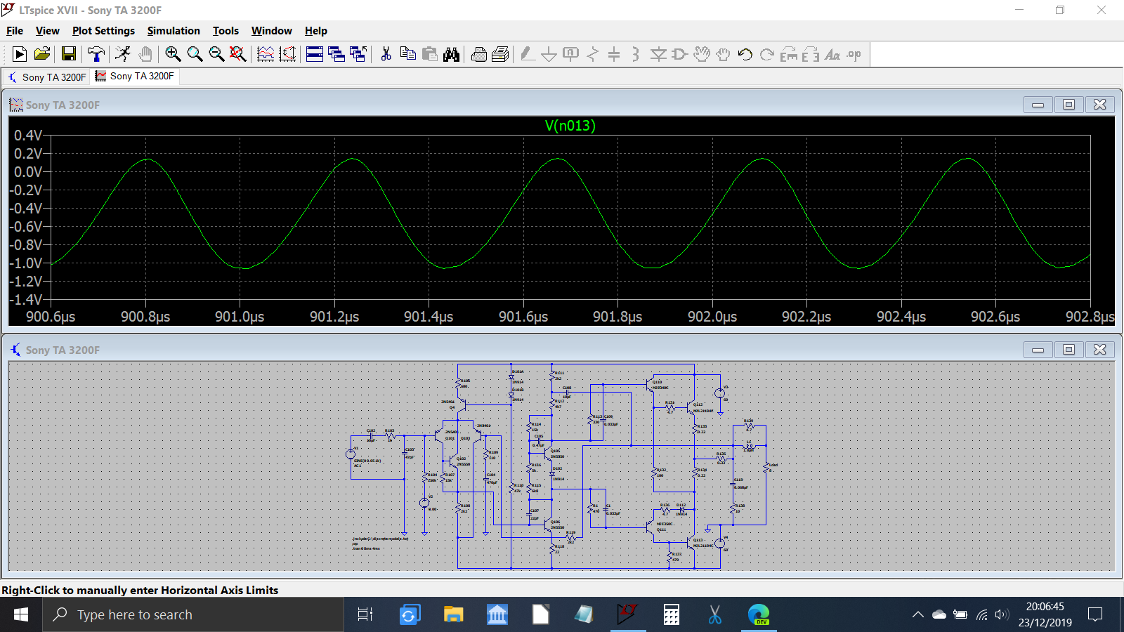Image resolution: width=1124 pixels, height=632 pixels.
Task: Place ground symbol icon
Action: pos(549,54)
